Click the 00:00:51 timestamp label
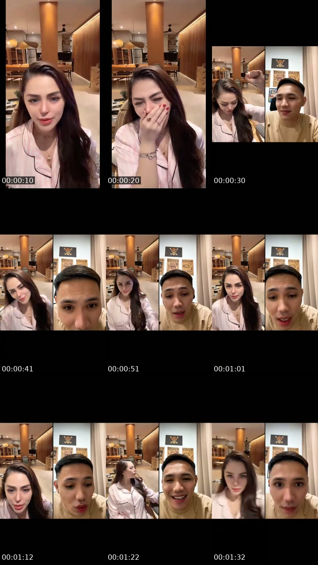Image resolution: width=318 pixels, height=565 pixels. 124,369
